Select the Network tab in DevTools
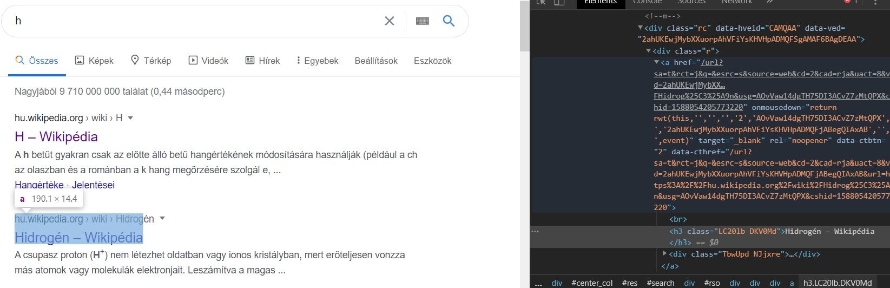The image size is (890, 288). pos(736,3)
